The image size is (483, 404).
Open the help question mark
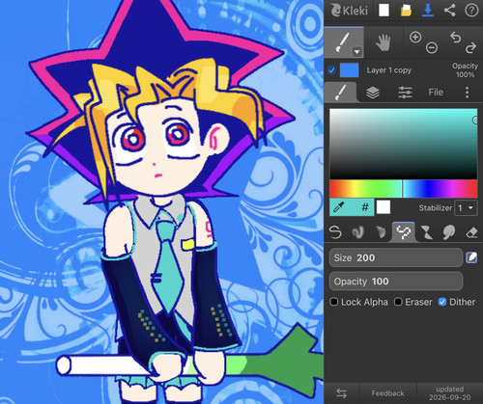click(x=471, y=11)
